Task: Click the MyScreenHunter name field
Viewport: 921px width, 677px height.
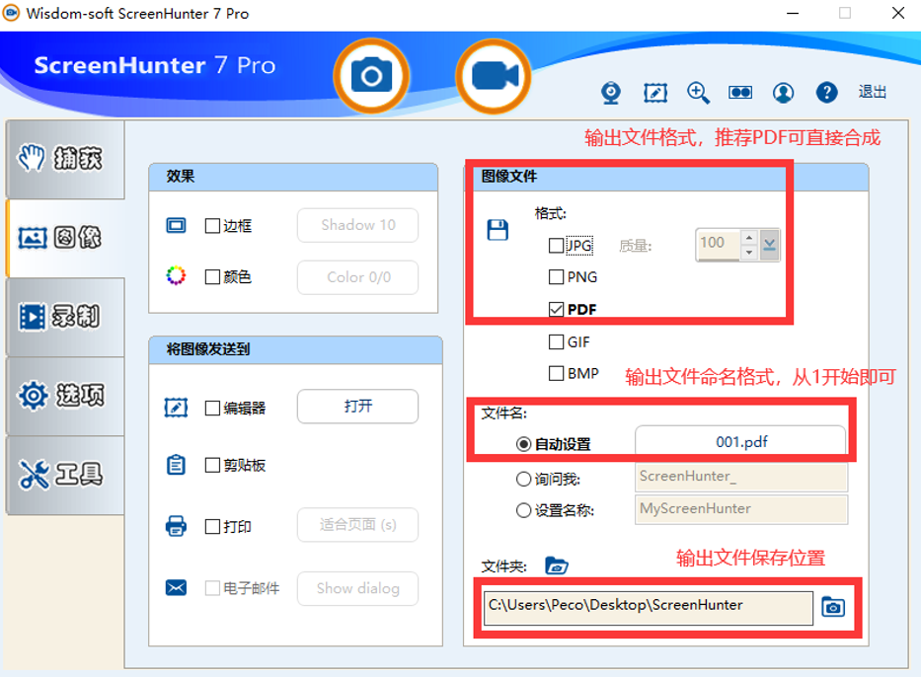Action: tap(741, 509)
